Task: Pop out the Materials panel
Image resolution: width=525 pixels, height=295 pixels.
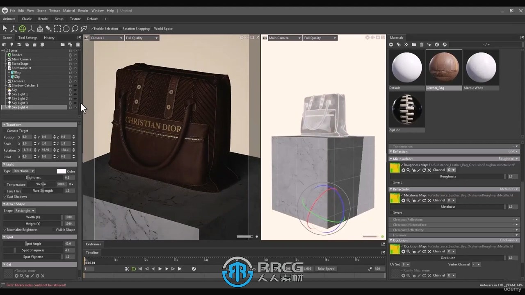Action: [x=522, y=38]
